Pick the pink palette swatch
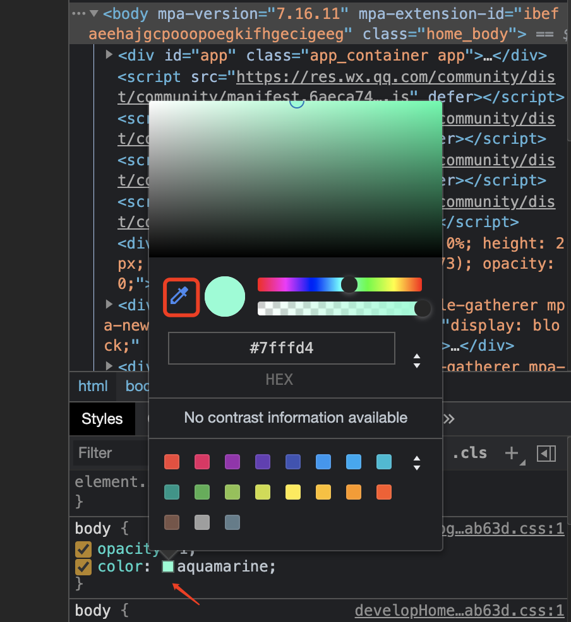Viewport: 571px width, 622px height. [202, 462]
